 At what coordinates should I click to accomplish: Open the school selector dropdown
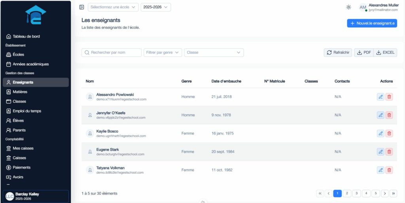point(113,7)
